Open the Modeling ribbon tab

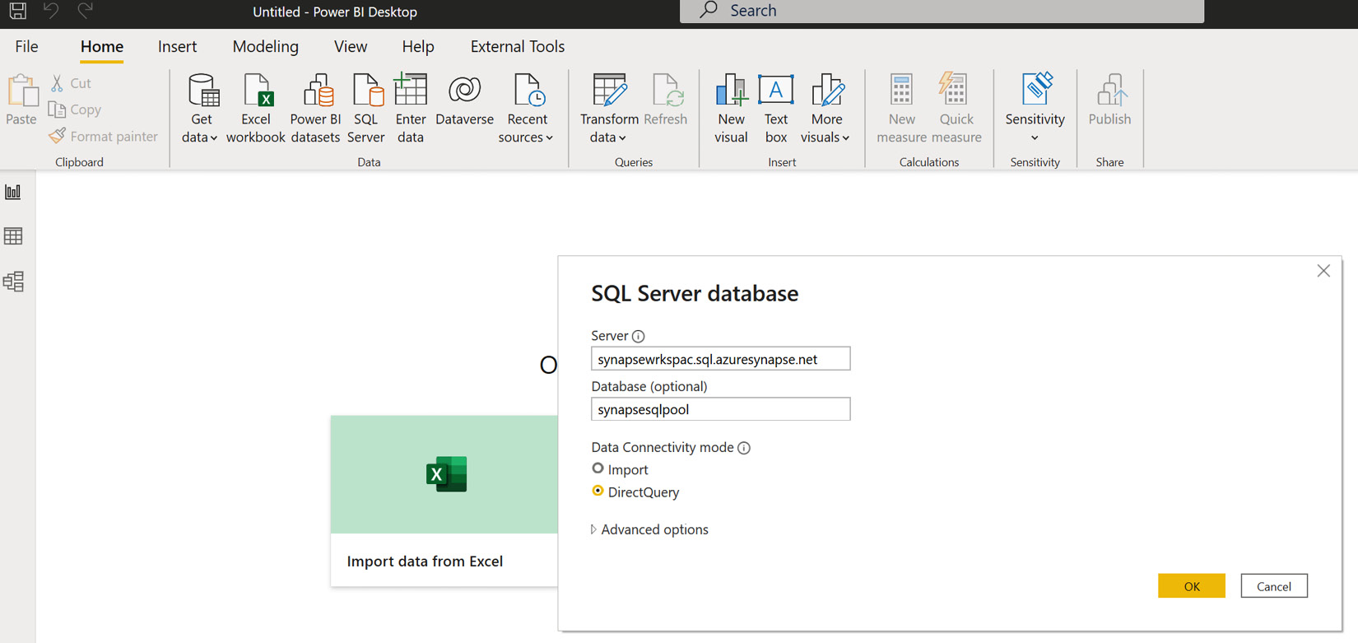click(265, 47)
